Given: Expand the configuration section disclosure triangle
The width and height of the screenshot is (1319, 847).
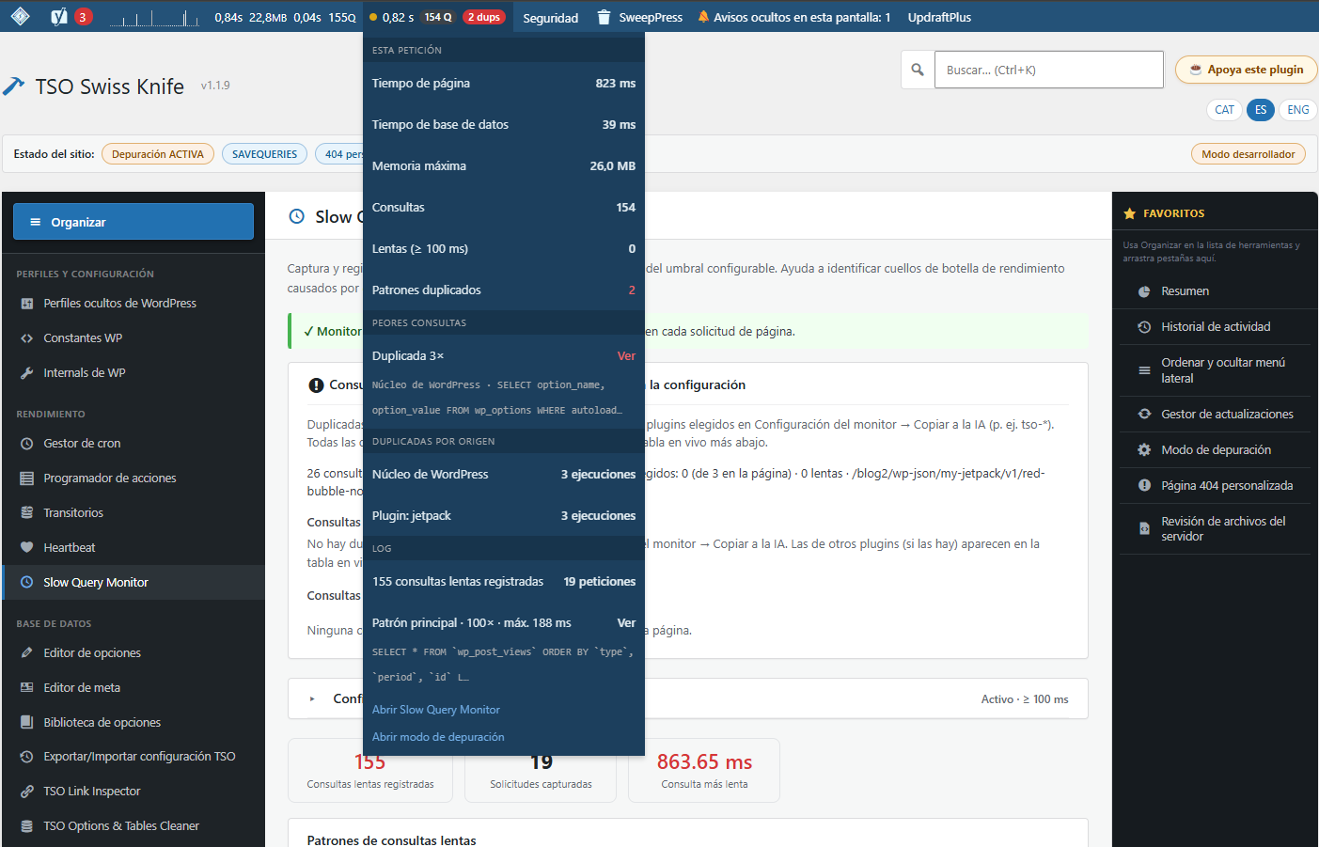Looking at the screenshot, I should point(312,699).
